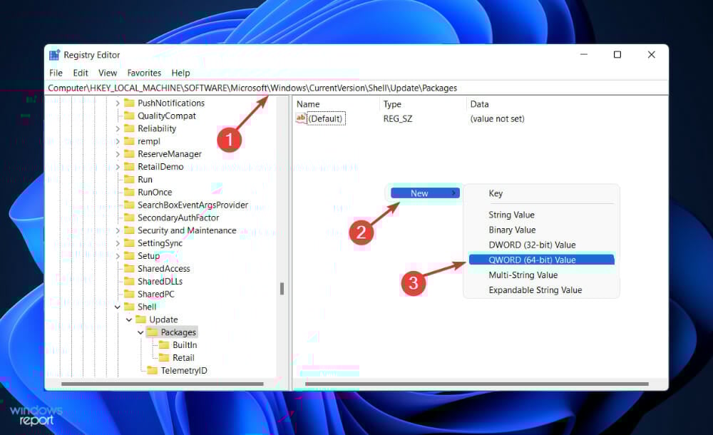
Task: Select the (Default) registry value
Action: tap(326, 119)
